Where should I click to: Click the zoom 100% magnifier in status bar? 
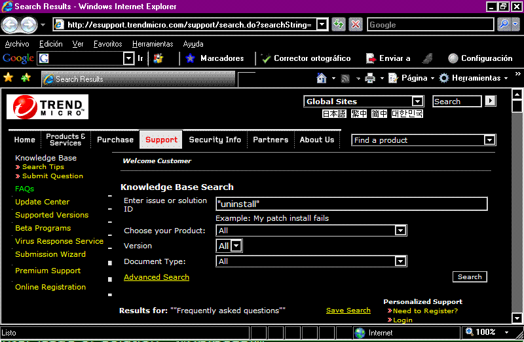coord(470,332)
